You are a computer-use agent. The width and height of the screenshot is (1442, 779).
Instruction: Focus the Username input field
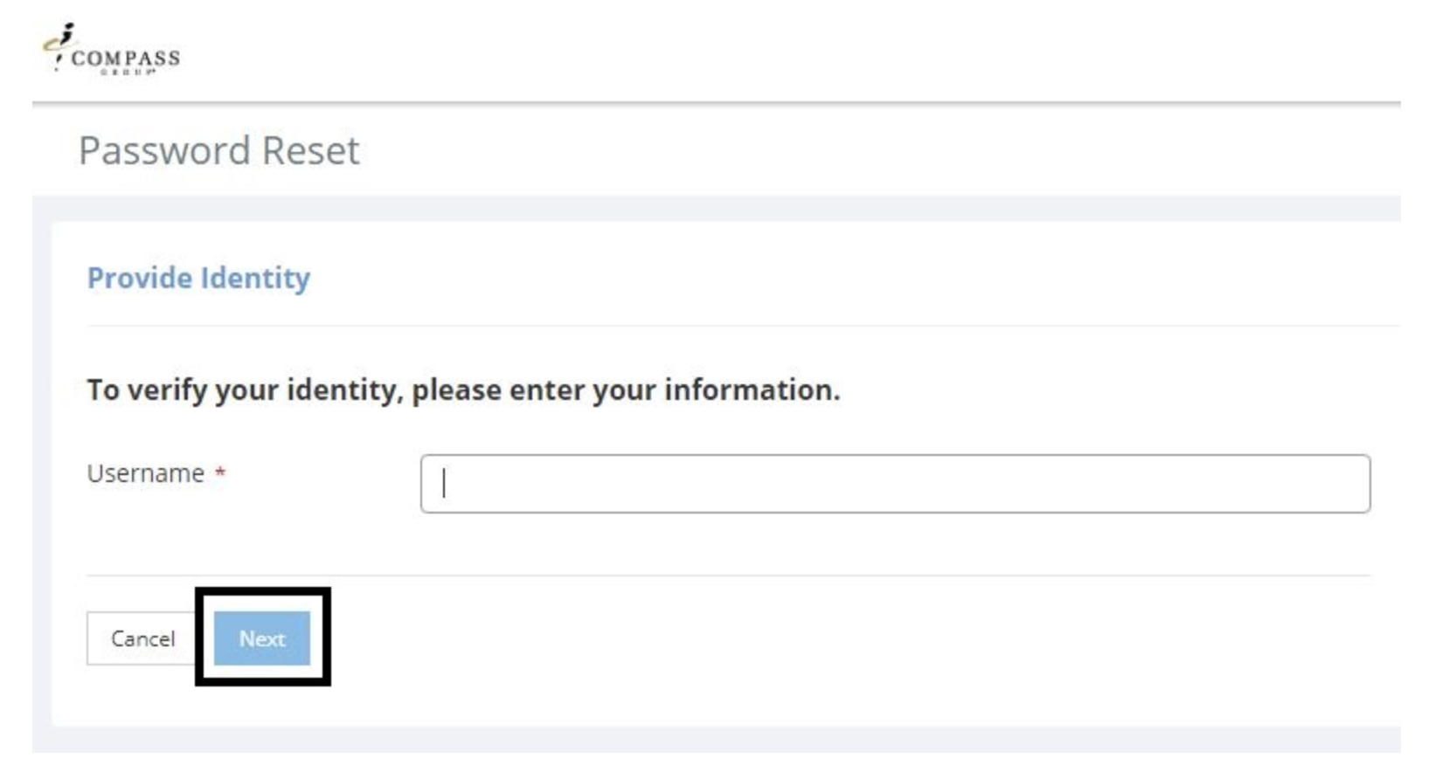point(894,484)
